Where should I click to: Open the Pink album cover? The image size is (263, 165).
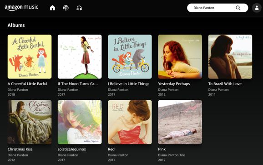[x=180, y=122]
